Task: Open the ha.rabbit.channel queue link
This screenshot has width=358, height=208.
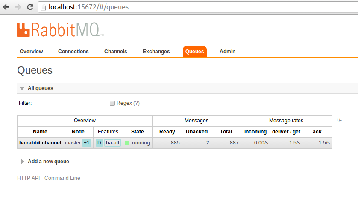Action: click(40, 143)
